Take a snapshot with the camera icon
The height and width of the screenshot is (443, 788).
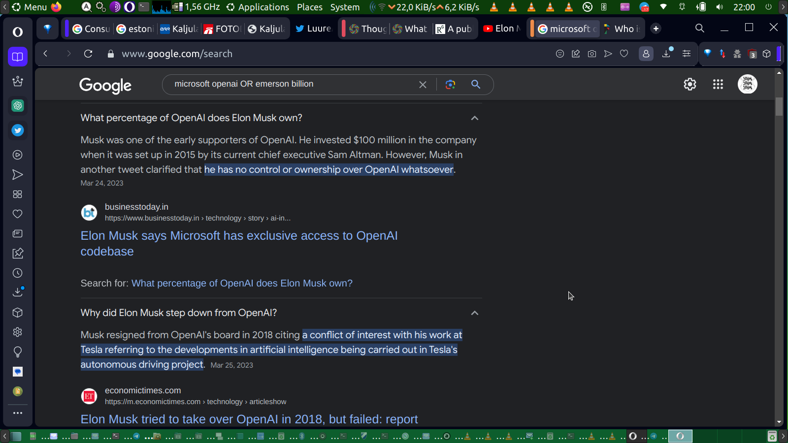(592, 54)
